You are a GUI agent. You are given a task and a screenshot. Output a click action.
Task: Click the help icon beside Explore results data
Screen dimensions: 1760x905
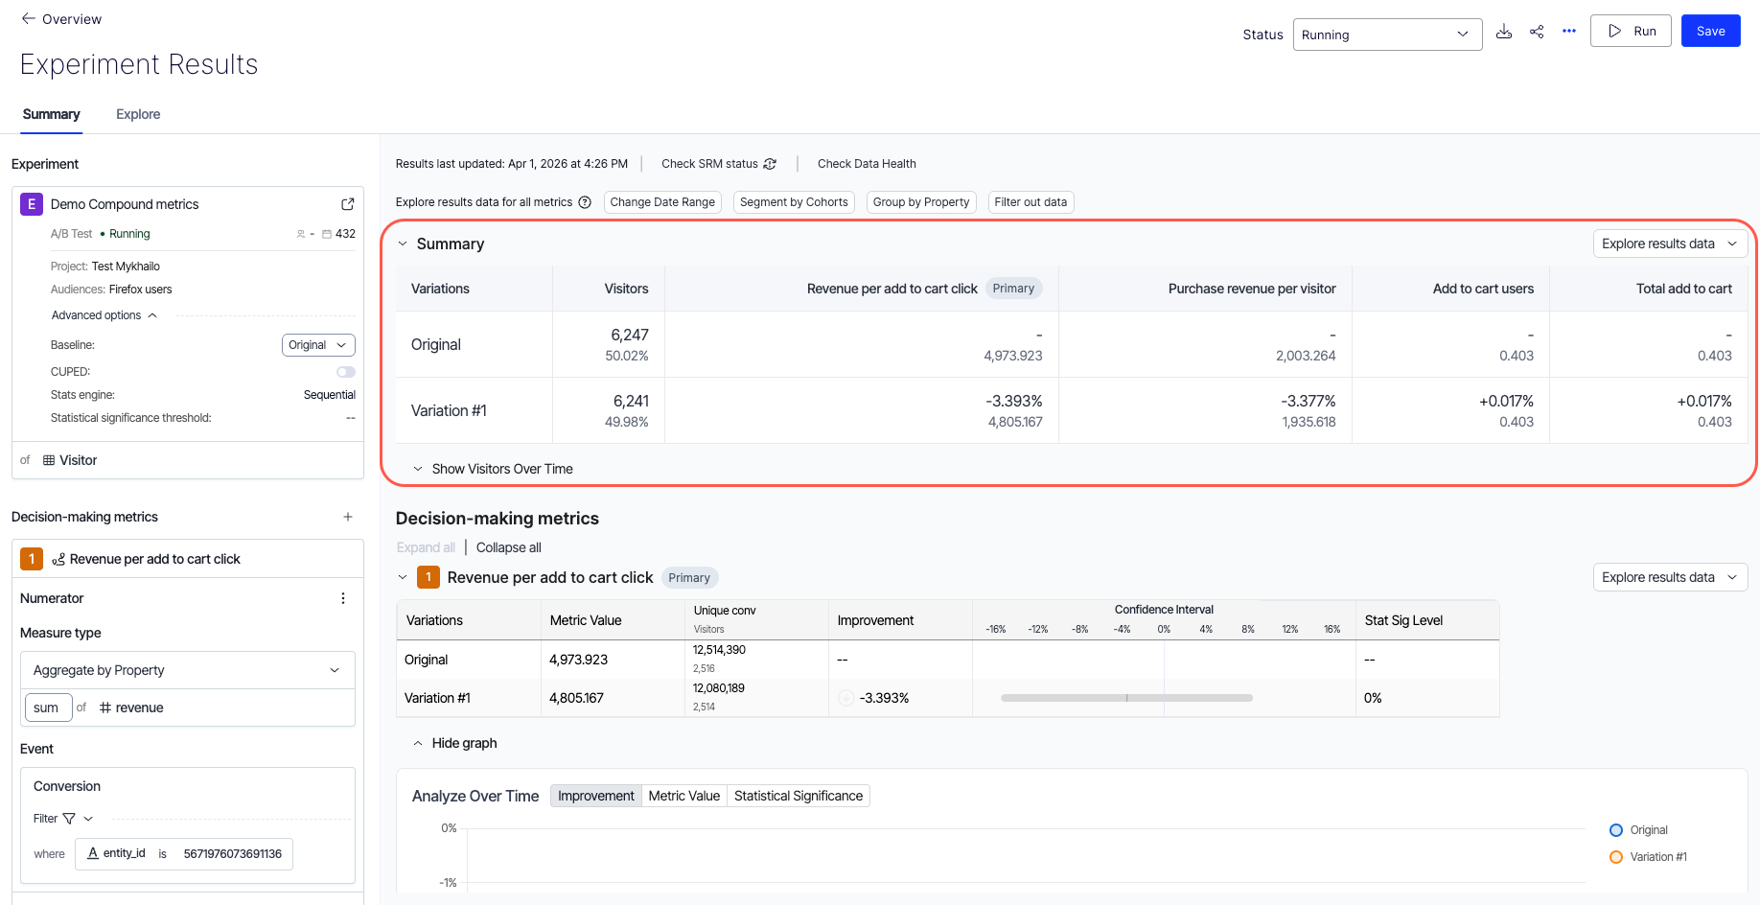click(585, 202)
